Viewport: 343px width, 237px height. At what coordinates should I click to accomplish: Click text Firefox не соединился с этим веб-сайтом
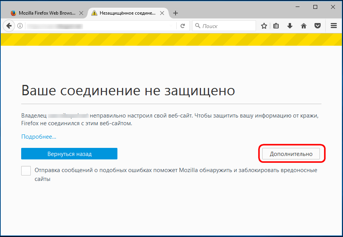(77, 124)
